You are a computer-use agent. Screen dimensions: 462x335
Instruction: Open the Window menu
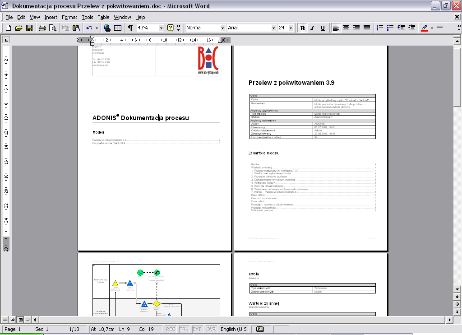point(123,17)
